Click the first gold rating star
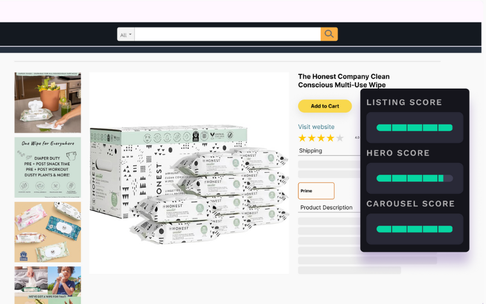 click(302, 138)
